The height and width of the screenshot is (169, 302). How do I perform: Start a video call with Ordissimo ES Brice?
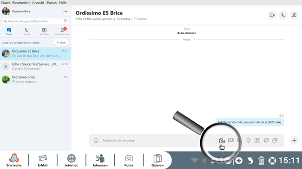tap(272, 15)
